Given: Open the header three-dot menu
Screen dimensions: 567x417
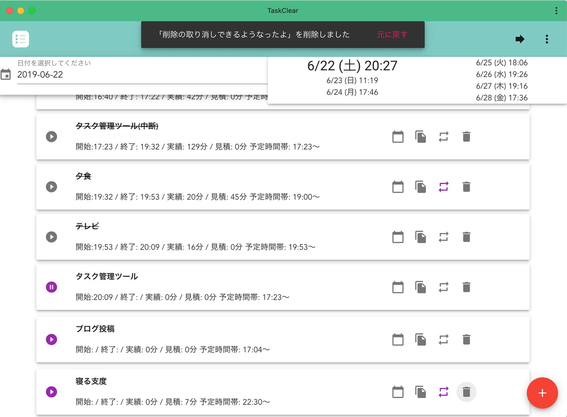Looking at the screenshot, I should coord(547,39).
